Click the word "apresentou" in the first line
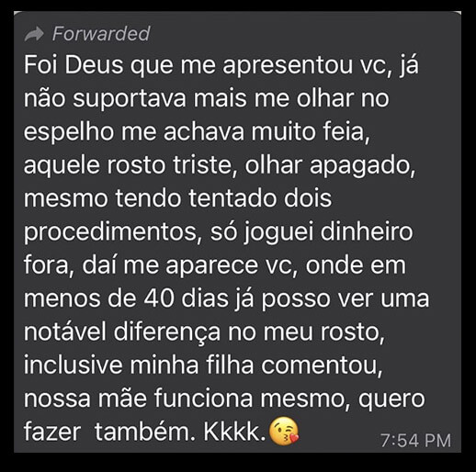 pos(288,66)
